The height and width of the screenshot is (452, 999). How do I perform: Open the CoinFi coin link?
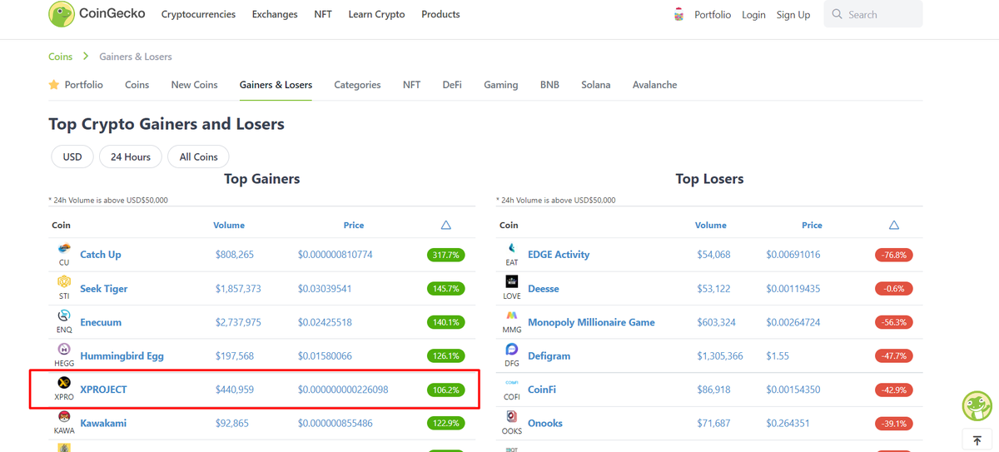[x=542, y=390]
